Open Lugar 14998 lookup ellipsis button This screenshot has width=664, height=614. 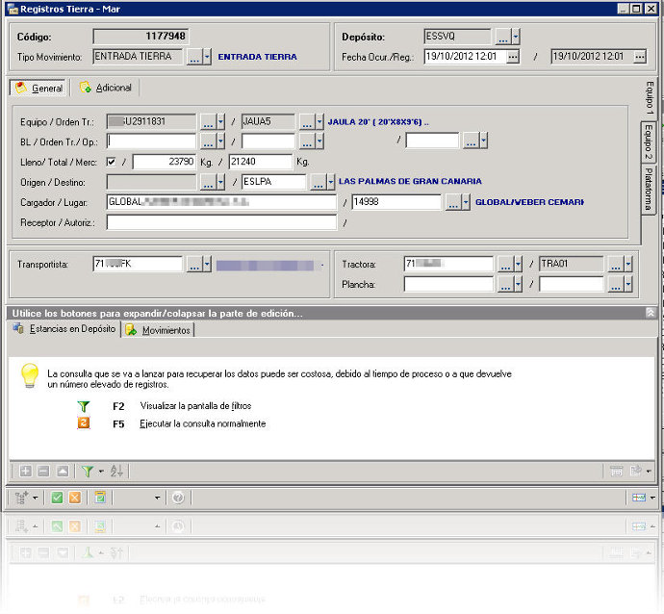[x=452, y=202]
